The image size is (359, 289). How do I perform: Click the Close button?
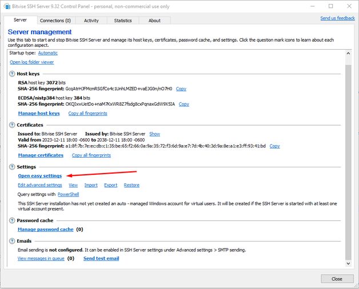tap(337, 279)
